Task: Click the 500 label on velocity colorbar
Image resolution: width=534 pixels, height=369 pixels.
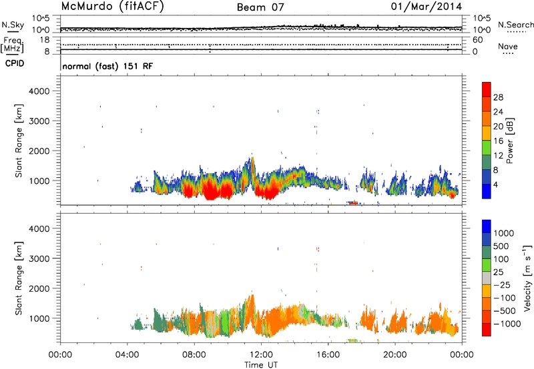Action: tap(502, 246)
